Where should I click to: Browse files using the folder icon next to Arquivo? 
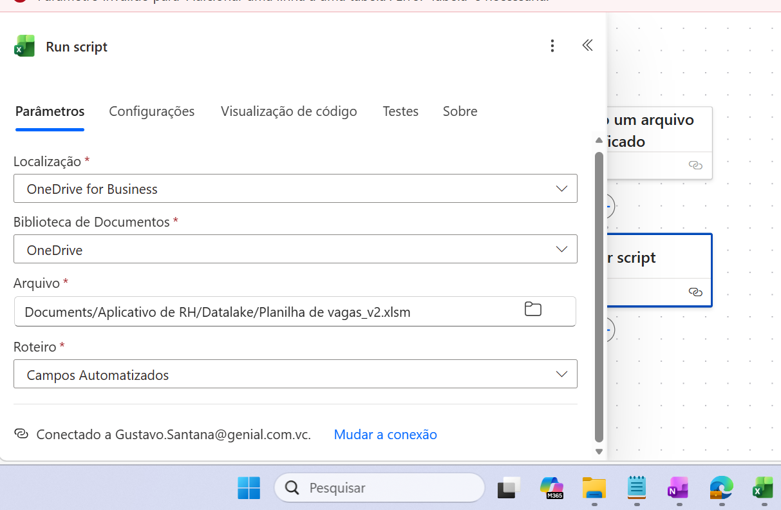[x=532, y=309]
